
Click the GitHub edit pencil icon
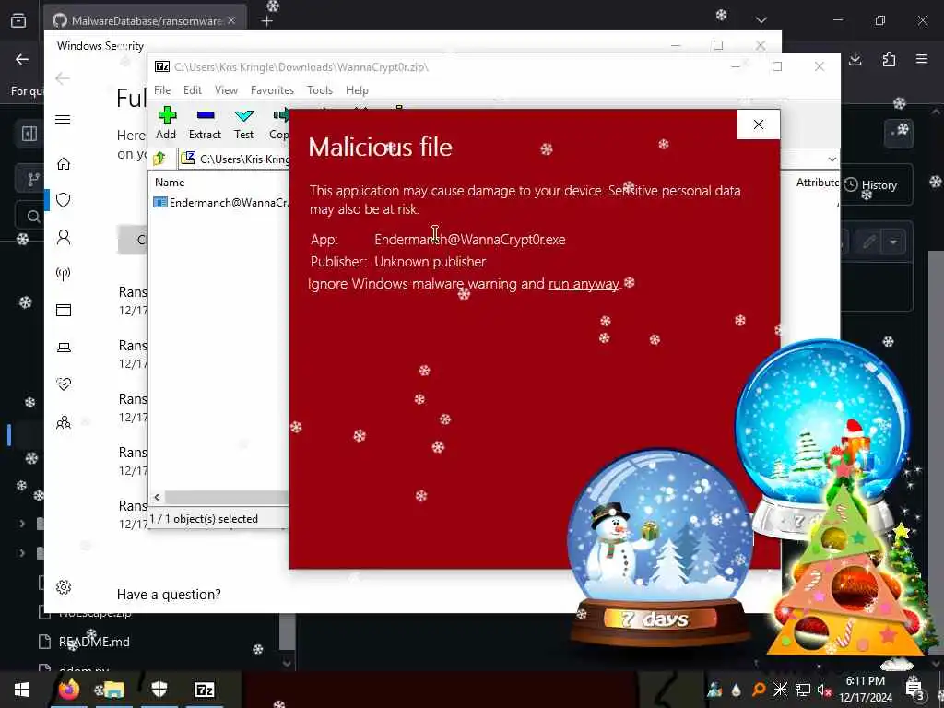tap(868, 242)
